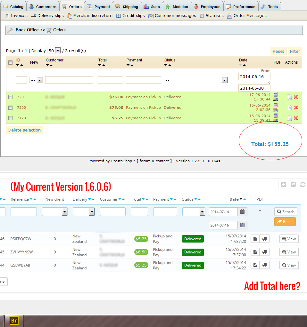Open the New filter dropdown
307x327 pixels.
click(36, 80)
